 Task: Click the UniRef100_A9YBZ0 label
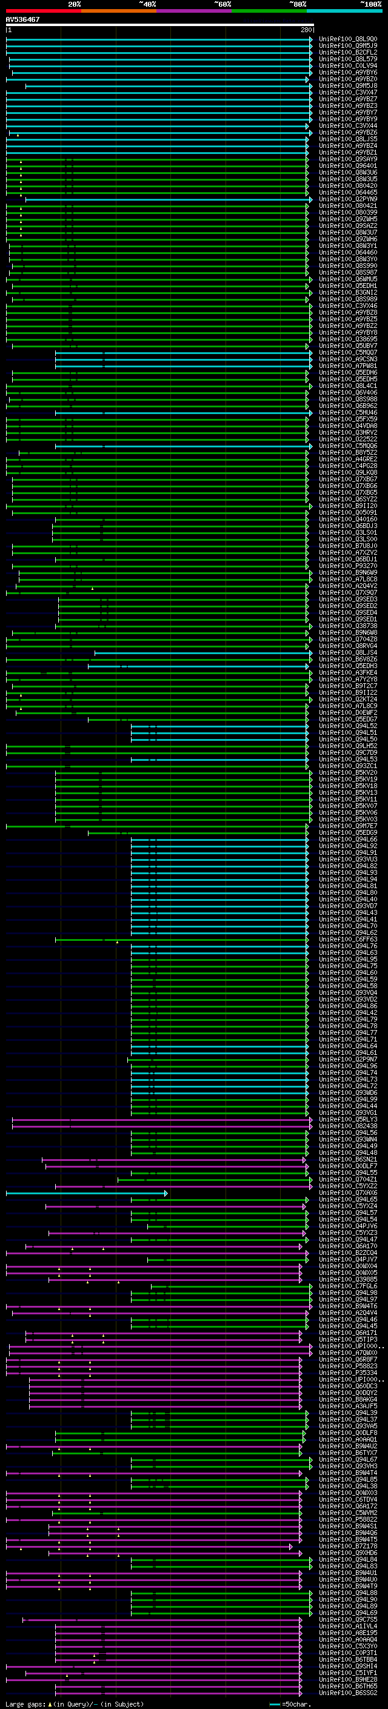tap(348, 79)
